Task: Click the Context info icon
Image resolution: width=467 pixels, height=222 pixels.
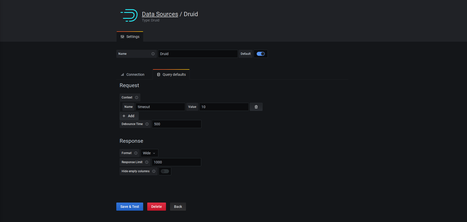Action: coord(137,97)
